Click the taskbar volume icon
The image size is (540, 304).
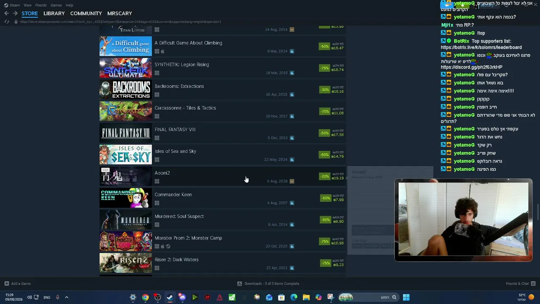click(30, 297)
